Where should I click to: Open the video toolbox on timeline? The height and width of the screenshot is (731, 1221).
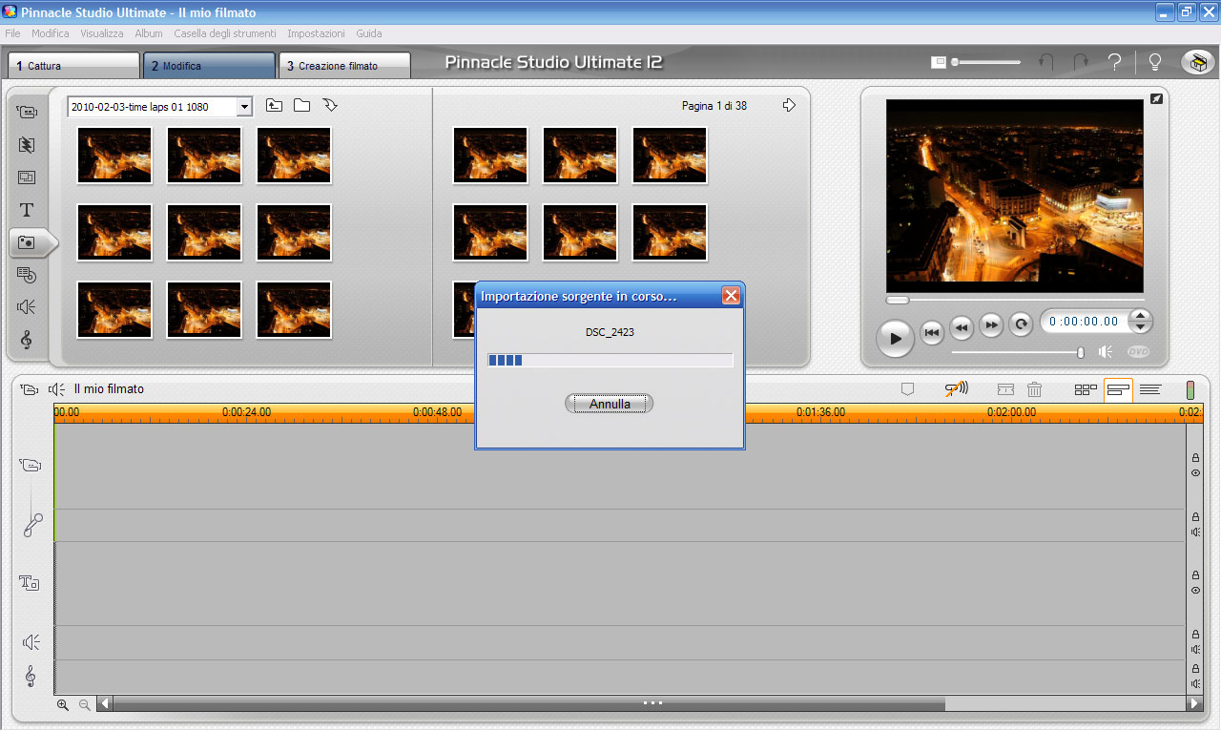click(30, 389)
